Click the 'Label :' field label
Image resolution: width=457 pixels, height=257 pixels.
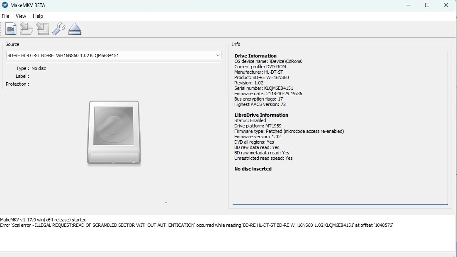[x=22, y=76]
